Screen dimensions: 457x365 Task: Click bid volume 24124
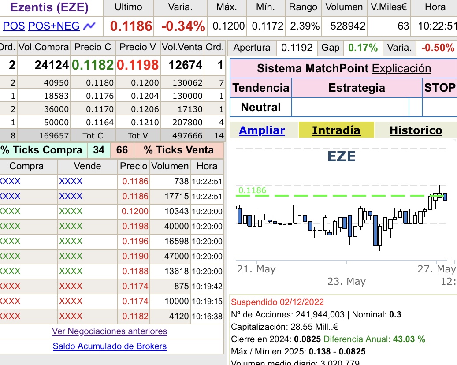coord(52,65)
